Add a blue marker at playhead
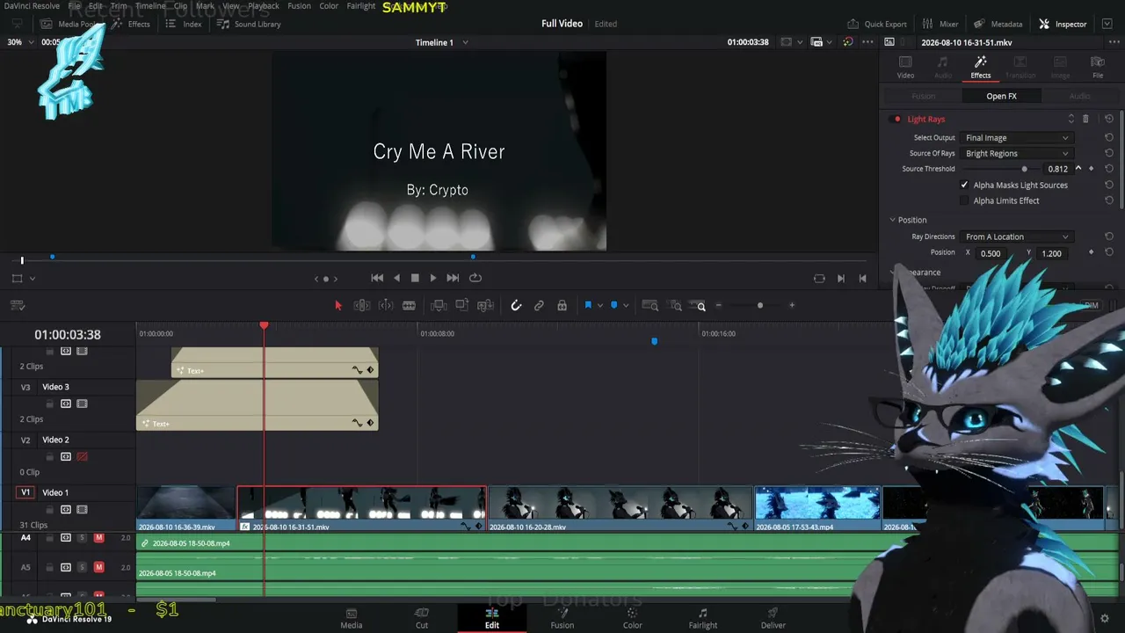1125x633 pixels. coord(614,306)
